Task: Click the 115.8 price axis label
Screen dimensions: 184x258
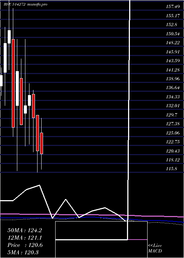Action: [x=172, y=168]
